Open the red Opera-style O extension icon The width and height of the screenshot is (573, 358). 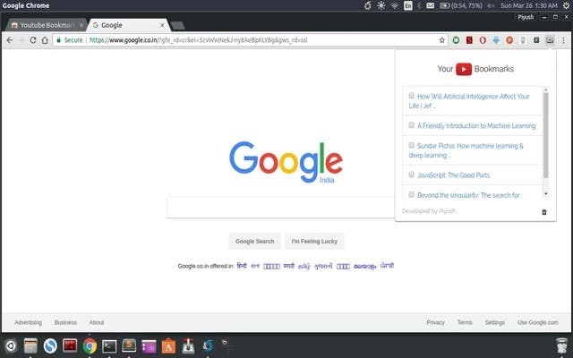tap(483, 40)
